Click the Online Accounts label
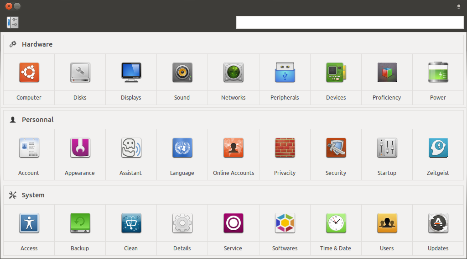The width and height of the screenshot is (467, 259). (x=233, y=173)
